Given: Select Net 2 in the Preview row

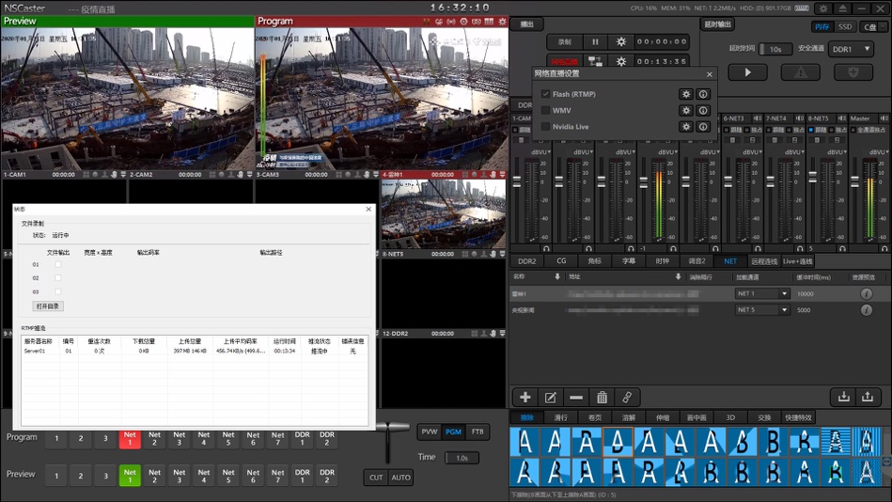Looking at the screenshot, I should click(154, 476).
